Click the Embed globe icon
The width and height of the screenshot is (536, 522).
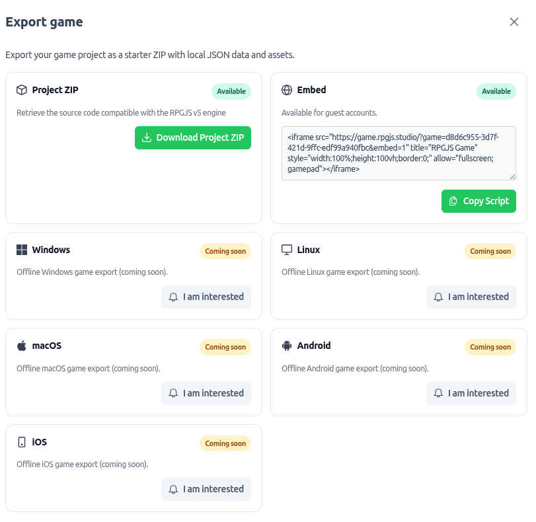click(x=287, y=90)
